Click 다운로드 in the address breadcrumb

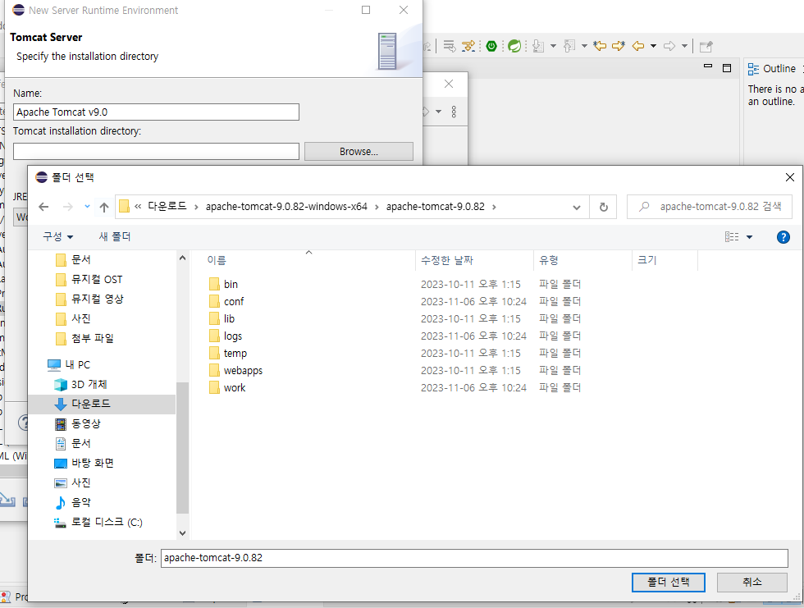pos(167,207)
